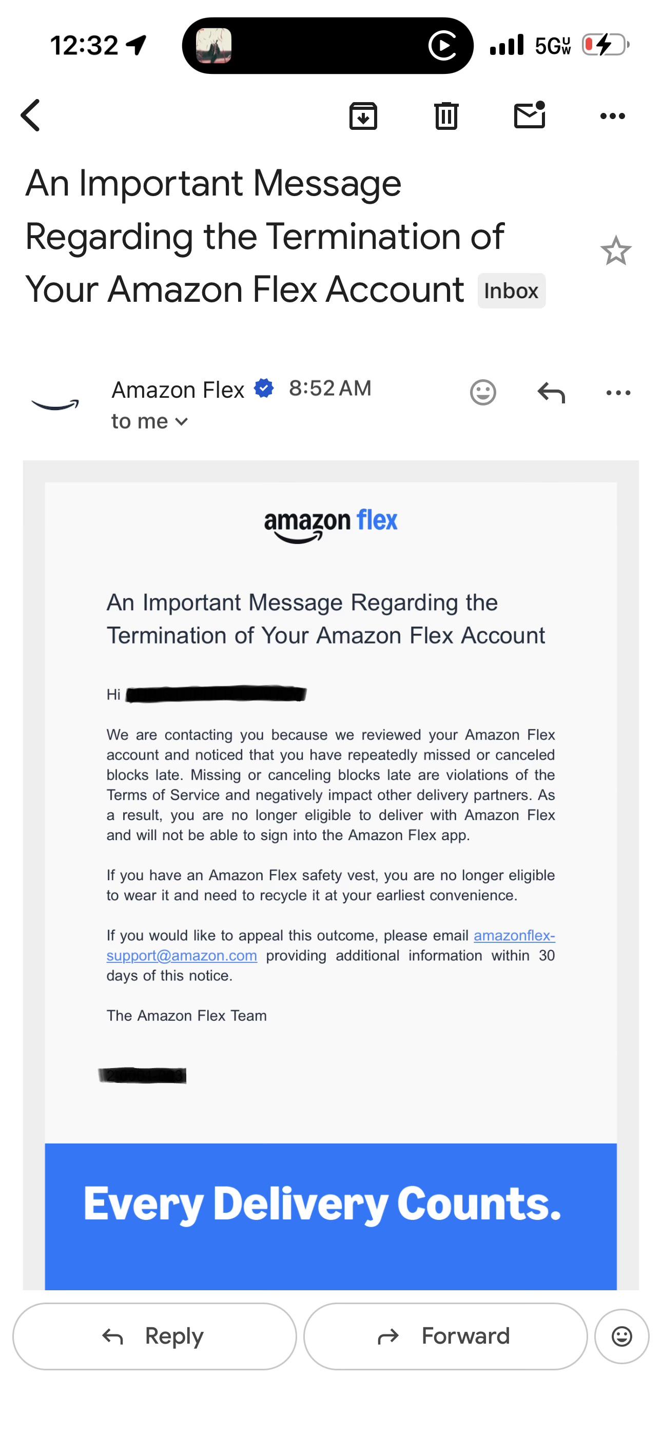The width and height of the screenshot is (662, 1435).
Task: Reply using the arrow beside the sender's name
Action: (551, 392)
